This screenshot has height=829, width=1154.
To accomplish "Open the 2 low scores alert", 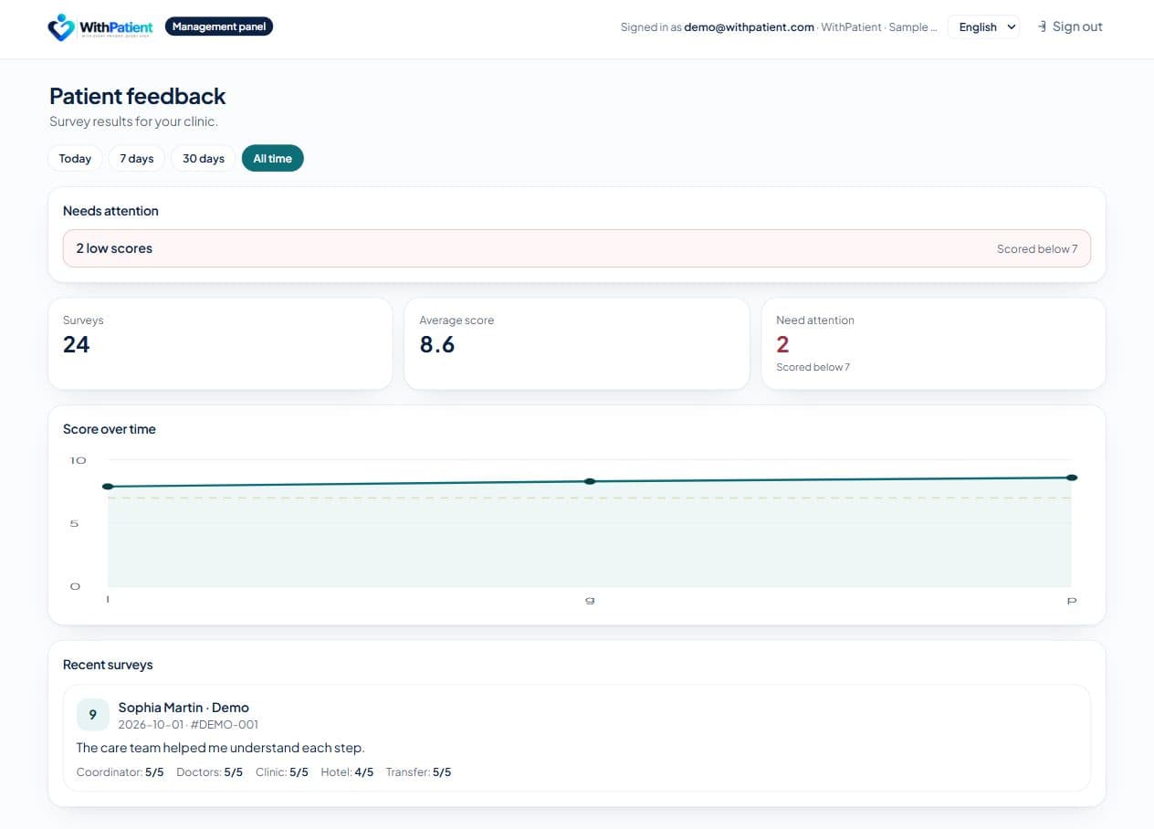I will tap(576, 248).
